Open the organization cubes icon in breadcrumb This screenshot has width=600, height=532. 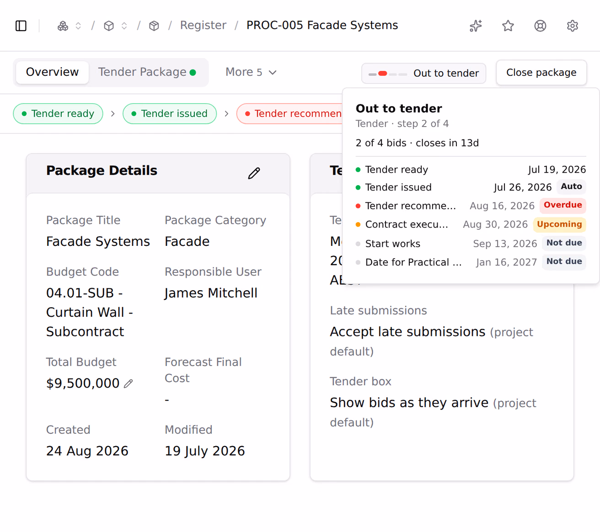[63, 26]
